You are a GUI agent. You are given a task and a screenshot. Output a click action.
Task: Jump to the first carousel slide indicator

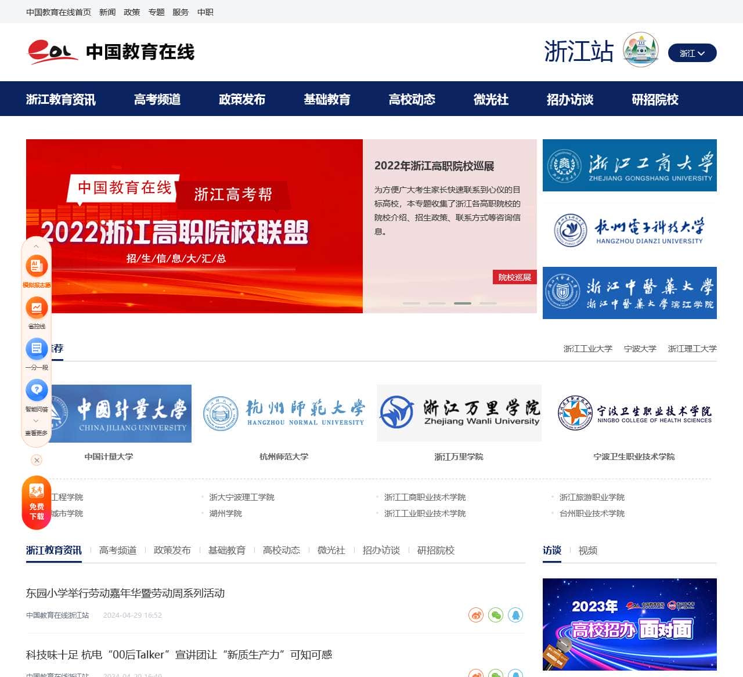point(412,303)
